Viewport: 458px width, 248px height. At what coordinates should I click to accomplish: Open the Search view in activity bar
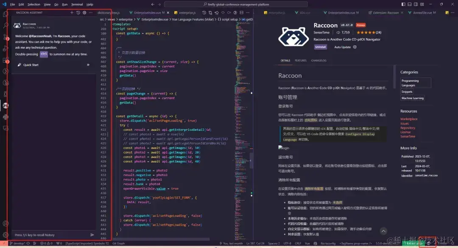(x=5, y=26)
